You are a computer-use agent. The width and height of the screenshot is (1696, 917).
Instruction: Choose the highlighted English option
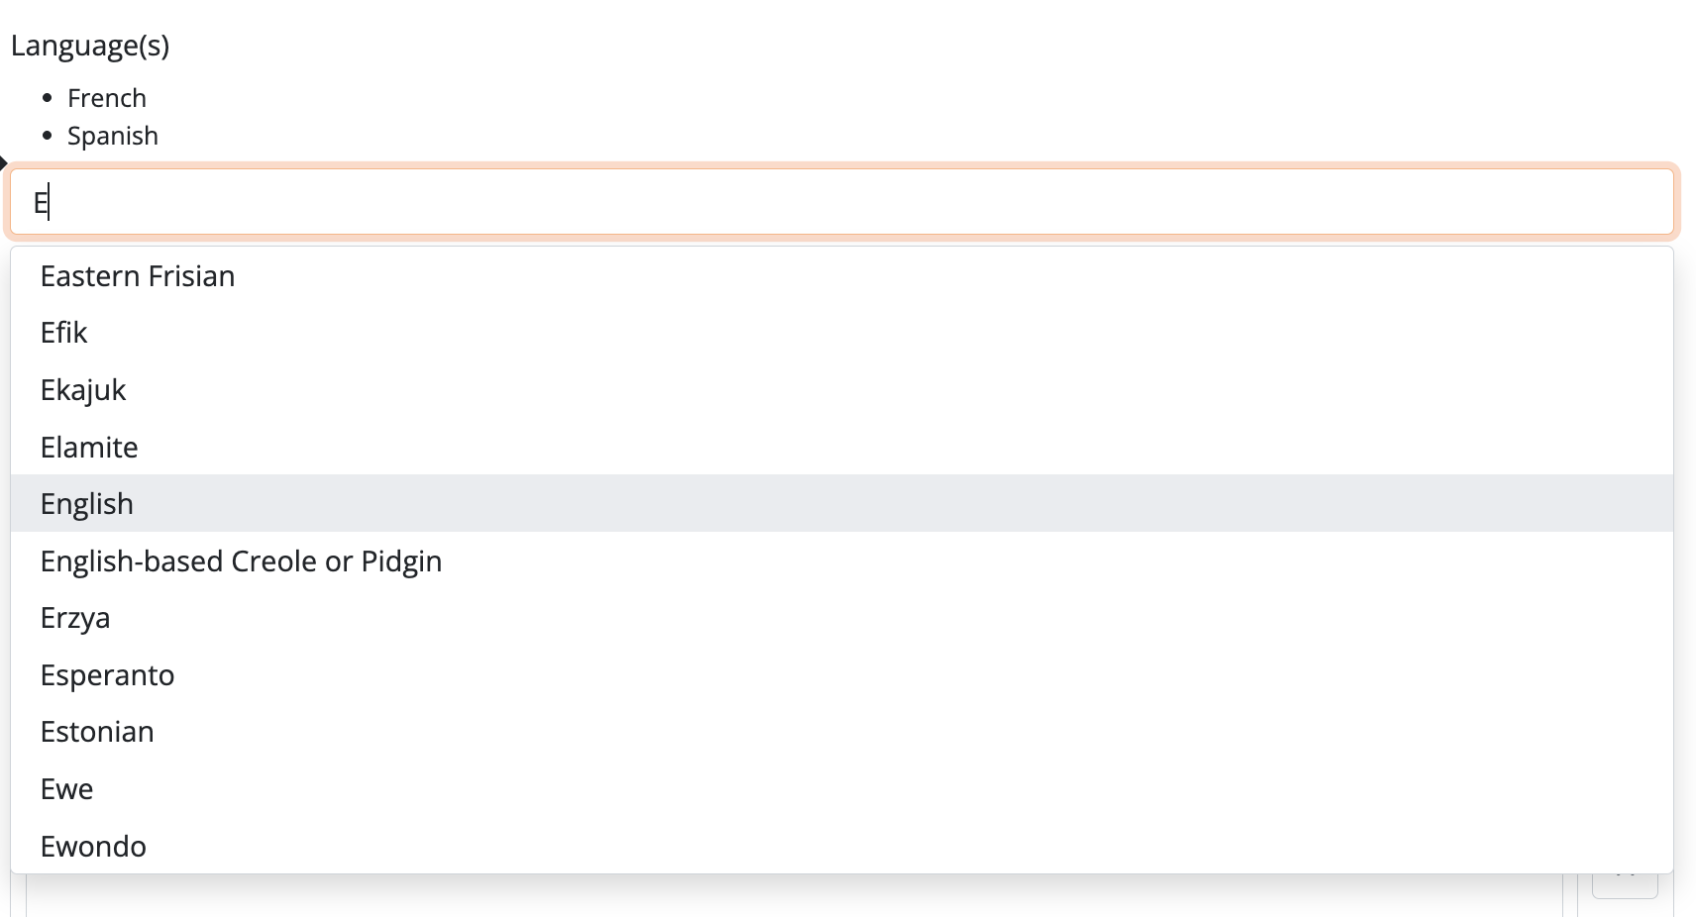[x=87, y=504]
